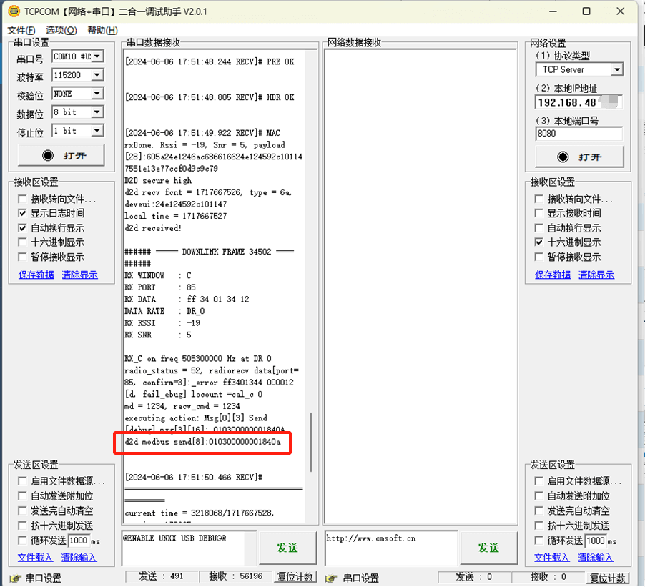645x587 pixels.
Task: Toggle network 十六进制显示 checkbox
Action: coord(540,242)
